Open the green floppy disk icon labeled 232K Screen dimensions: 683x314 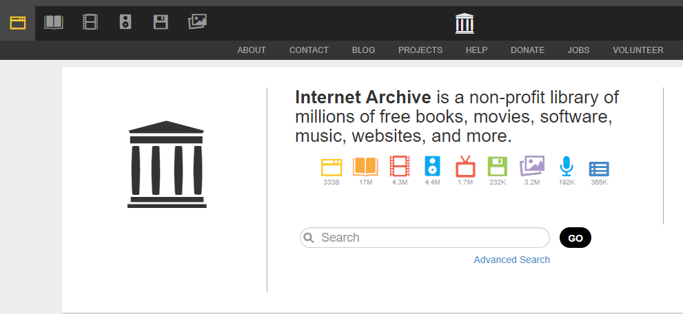pos(498,167)
